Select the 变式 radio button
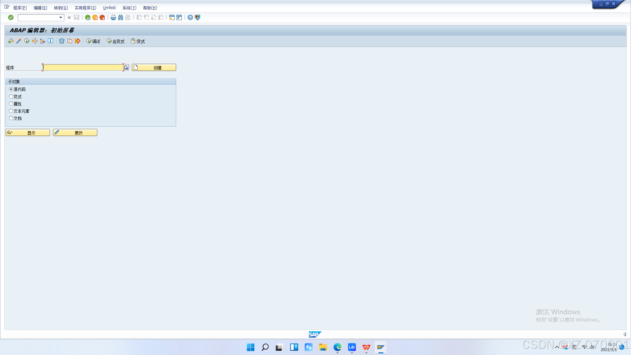The width and height of the screenshot is (631, 355). pos(11,97)
